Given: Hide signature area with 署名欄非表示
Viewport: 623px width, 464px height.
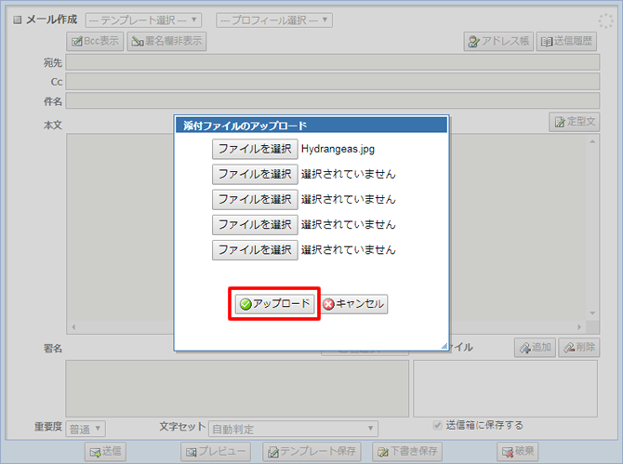Looking at the screenshot, I should (x=166, y=41).
